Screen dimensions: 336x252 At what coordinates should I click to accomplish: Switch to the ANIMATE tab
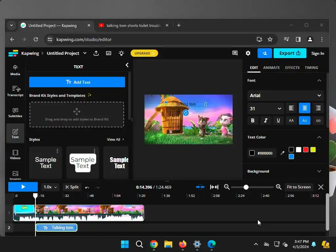[x=271, y=68]
